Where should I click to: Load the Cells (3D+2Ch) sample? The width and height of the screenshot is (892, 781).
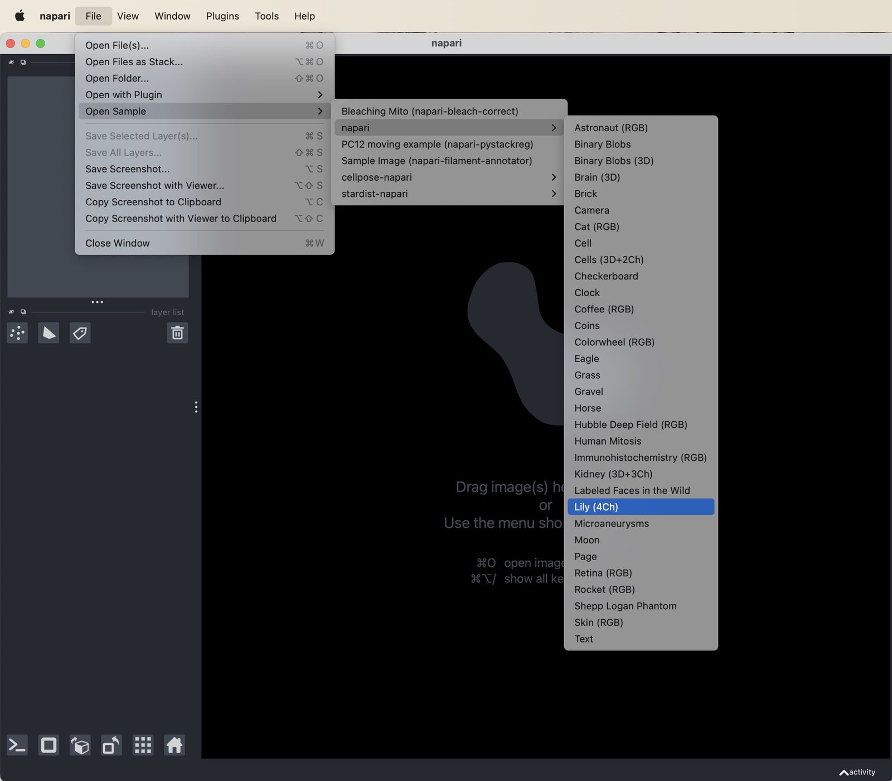(x=641, y=260)
